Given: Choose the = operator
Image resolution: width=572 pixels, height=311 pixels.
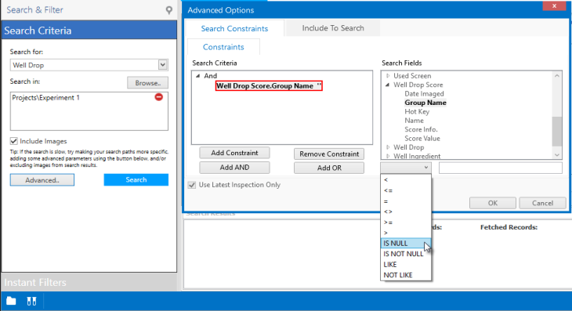Looking at the screenshot, I should point(406,201).
